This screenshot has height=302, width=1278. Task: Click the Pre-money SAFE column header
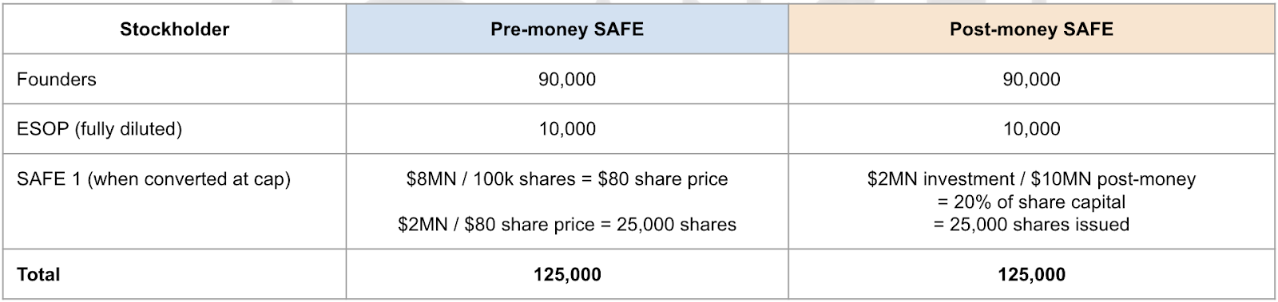pos(567,29)
